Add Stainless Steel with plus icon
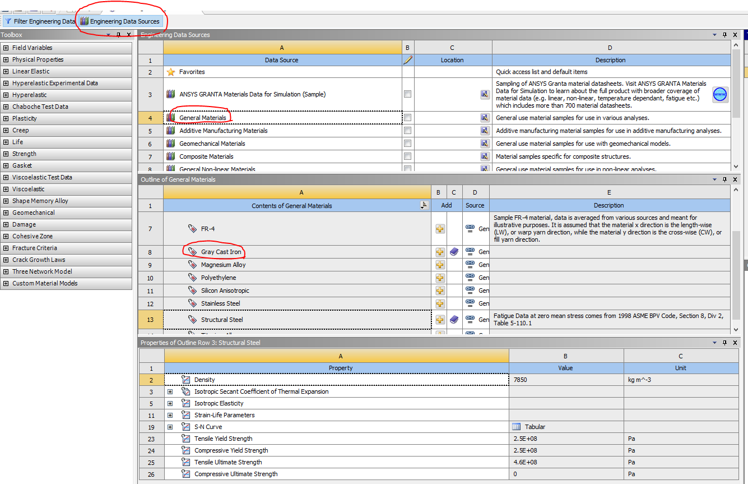The image size is (748, 484). tap(440, 303)
